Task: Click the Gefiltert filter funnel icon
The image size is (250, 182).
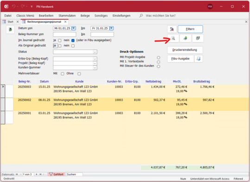Action: (x=51, y=174)
